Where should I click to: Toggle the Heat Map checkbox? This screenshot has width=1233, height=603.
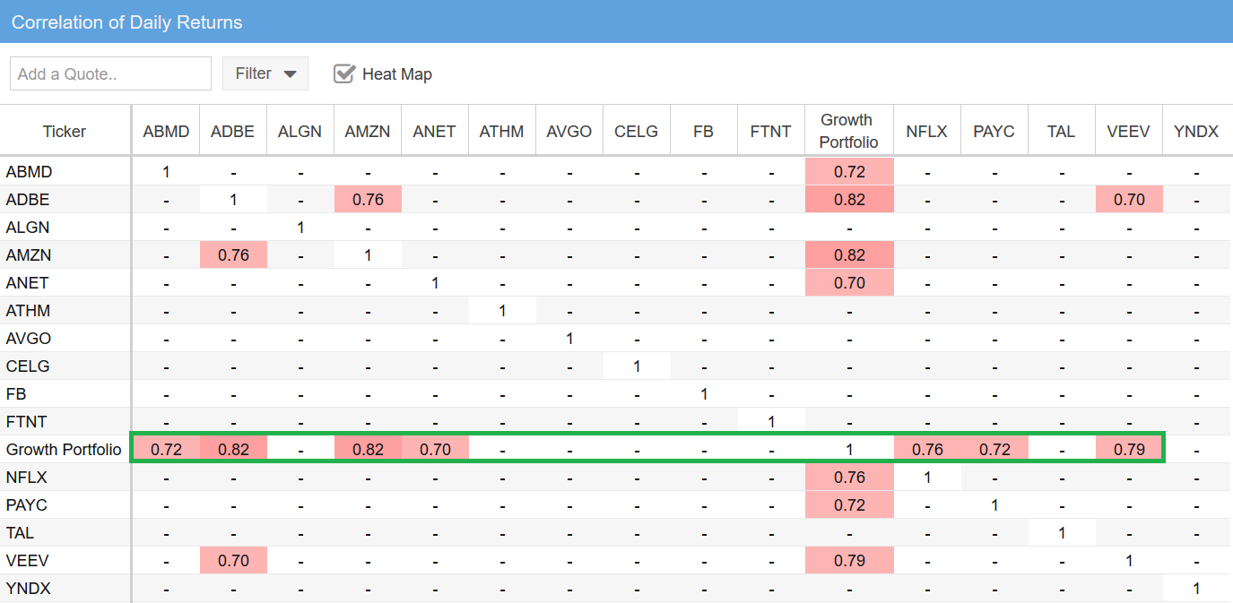click(344, 73)
